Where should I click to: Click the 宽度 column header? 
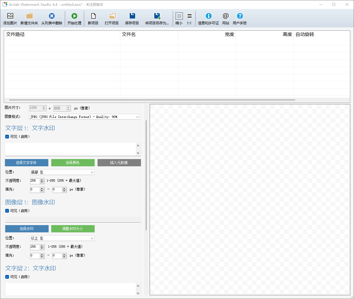207,34
